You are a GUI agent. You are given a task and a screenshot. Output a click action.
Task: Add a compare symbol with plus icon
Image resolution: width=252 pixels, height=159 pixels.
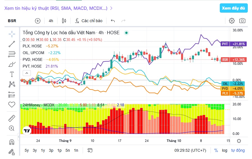[x=38, y=21]
